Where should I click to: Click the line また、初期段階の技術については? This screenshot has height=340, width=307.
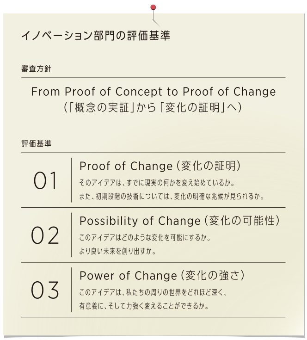pyautogui.click(x=172, y=197)
